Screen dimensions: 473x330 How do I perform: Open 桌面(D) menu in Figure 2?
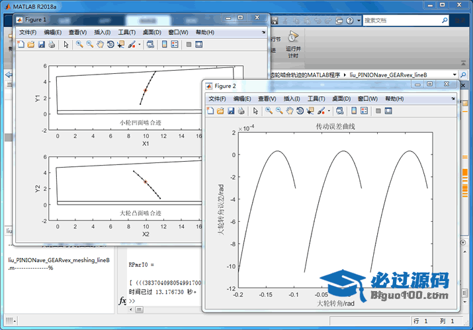[x=341, y=98]
